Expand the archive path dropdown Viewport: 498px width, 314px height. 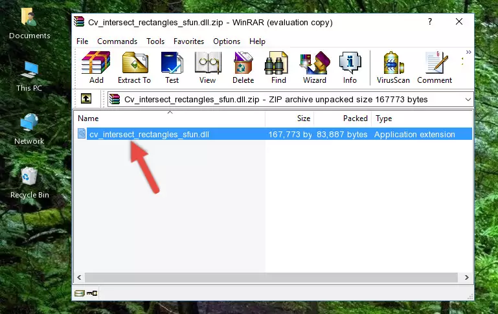pyautogui.click(x=468, y=99)
